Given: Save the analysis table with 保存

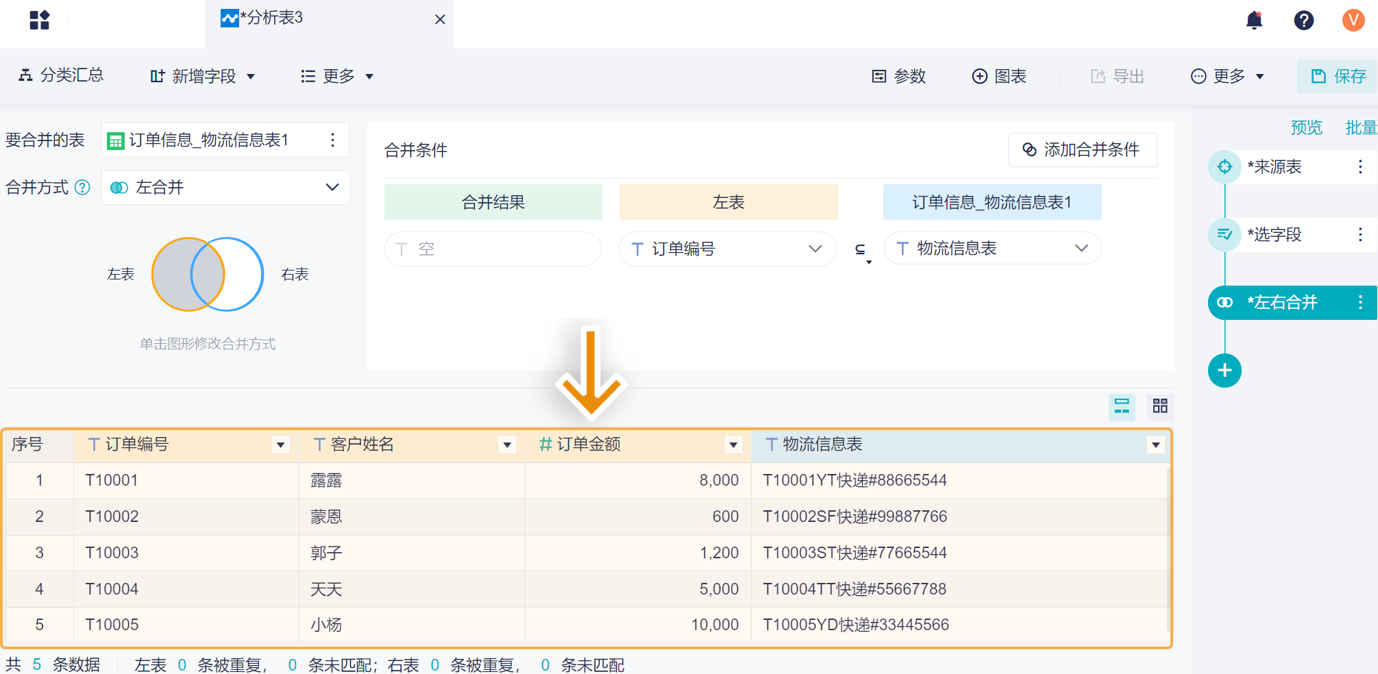Looking at the screenshot, I should click(x=1338, y=76).
